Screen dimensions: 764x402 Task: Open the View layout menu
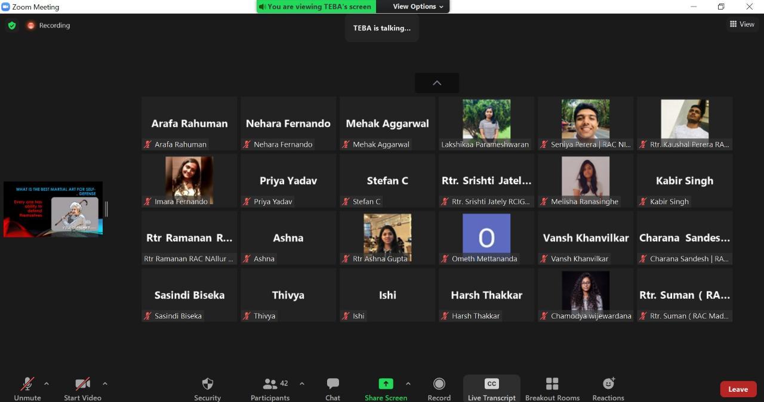click(x=742, y=24)
